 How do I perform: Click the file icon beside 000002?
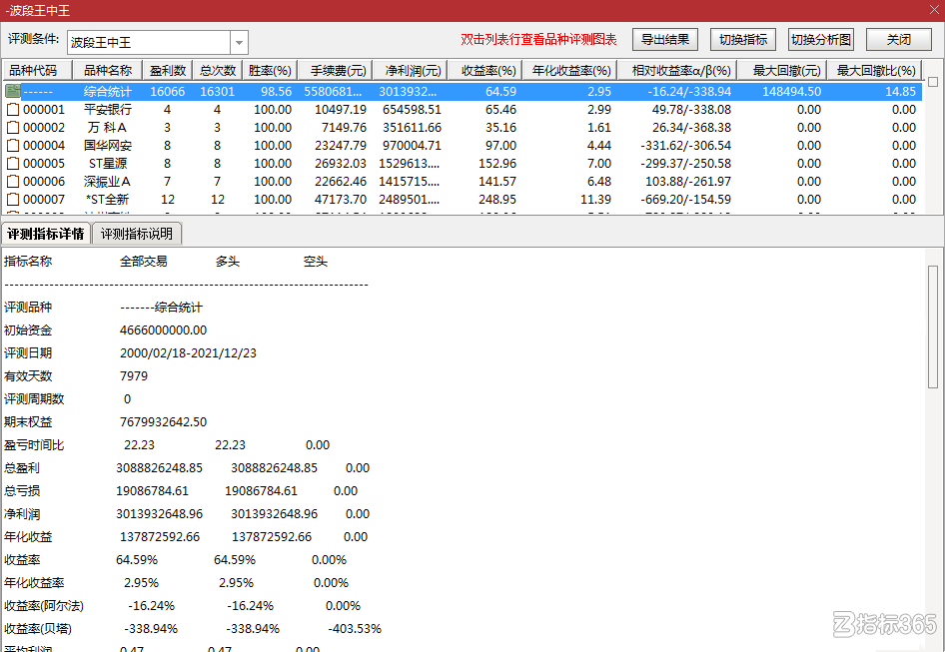(13, 128)
